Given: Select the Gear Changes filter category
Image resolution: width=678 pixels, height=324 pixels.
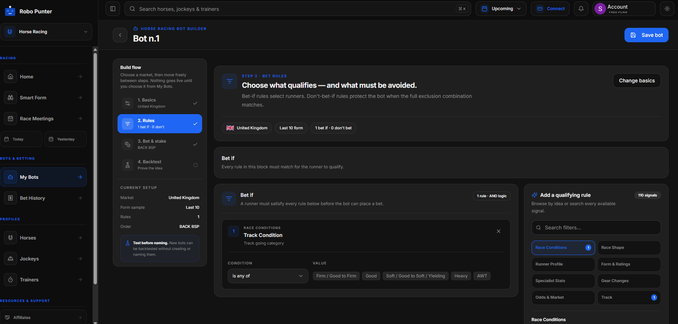Looking at the screenshot, I should click(x=629, y=281).
